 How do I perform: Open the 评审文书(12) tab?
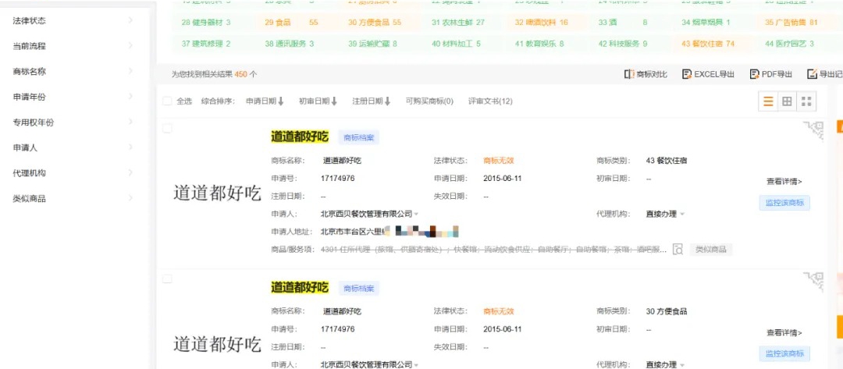tap(490, 101)
